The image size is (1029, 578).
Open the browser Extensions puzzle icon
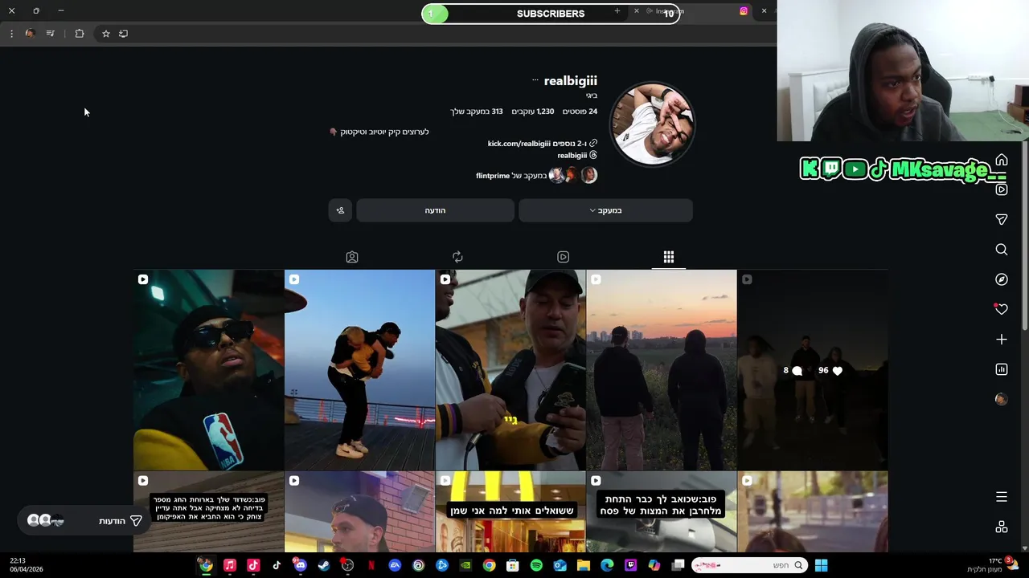[x=80, y=34]
